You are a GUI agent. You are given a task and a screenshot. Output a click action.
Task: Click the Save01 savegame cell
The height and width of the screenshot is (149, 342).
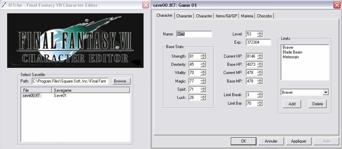[60, 95]
